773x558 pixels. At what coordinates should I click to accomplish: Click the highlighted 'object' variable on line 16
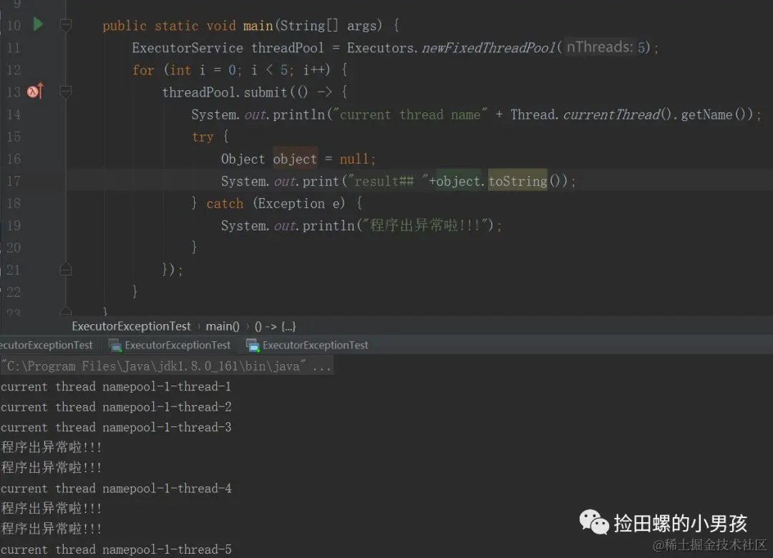295,159
